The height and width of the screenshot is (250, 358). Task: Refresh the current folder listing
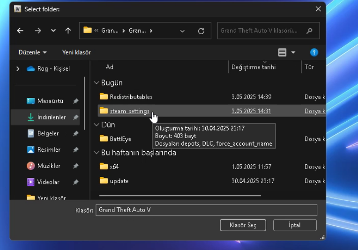pyautogui.click(x=201, y=31)
